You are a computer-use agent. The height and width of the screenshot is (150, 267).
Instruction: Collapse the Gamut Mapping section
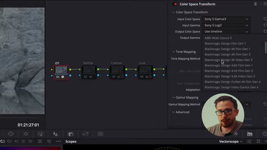tap(174, 97)
